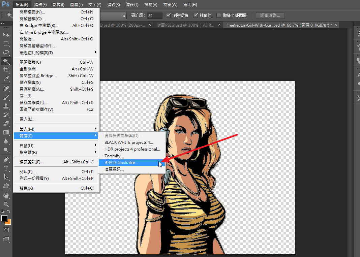This screenshot has width=360, height=257.
Task: Select the Crop tool
Action: (x=6, y=70)
